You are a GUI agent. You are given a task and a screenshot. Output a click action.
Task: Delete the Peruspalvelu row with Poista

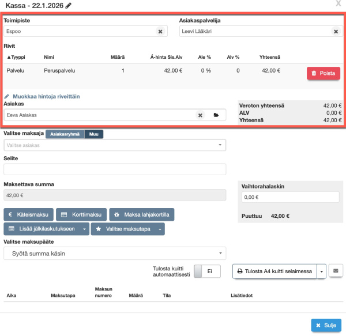click(323, 73)
